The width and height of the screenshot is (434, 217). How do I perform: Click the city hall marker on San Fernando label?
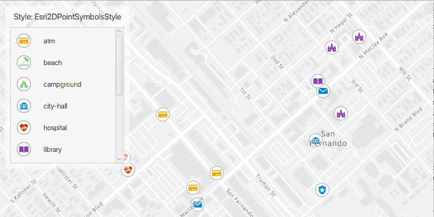[x=316, y=141]
